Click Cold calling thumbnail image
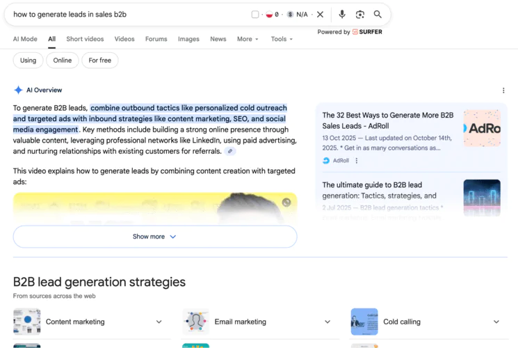The width and height of the screenshot is (518, 348). tap(364, 322)
